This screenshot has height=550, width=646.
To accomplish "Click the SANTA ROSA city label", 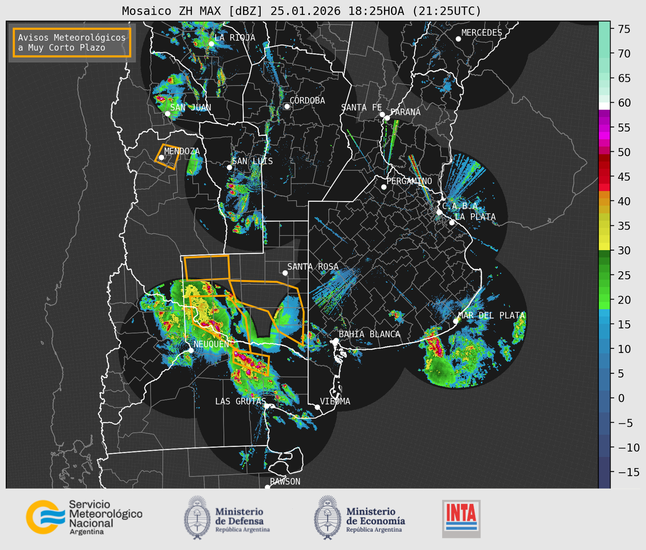I will (313, 267).
